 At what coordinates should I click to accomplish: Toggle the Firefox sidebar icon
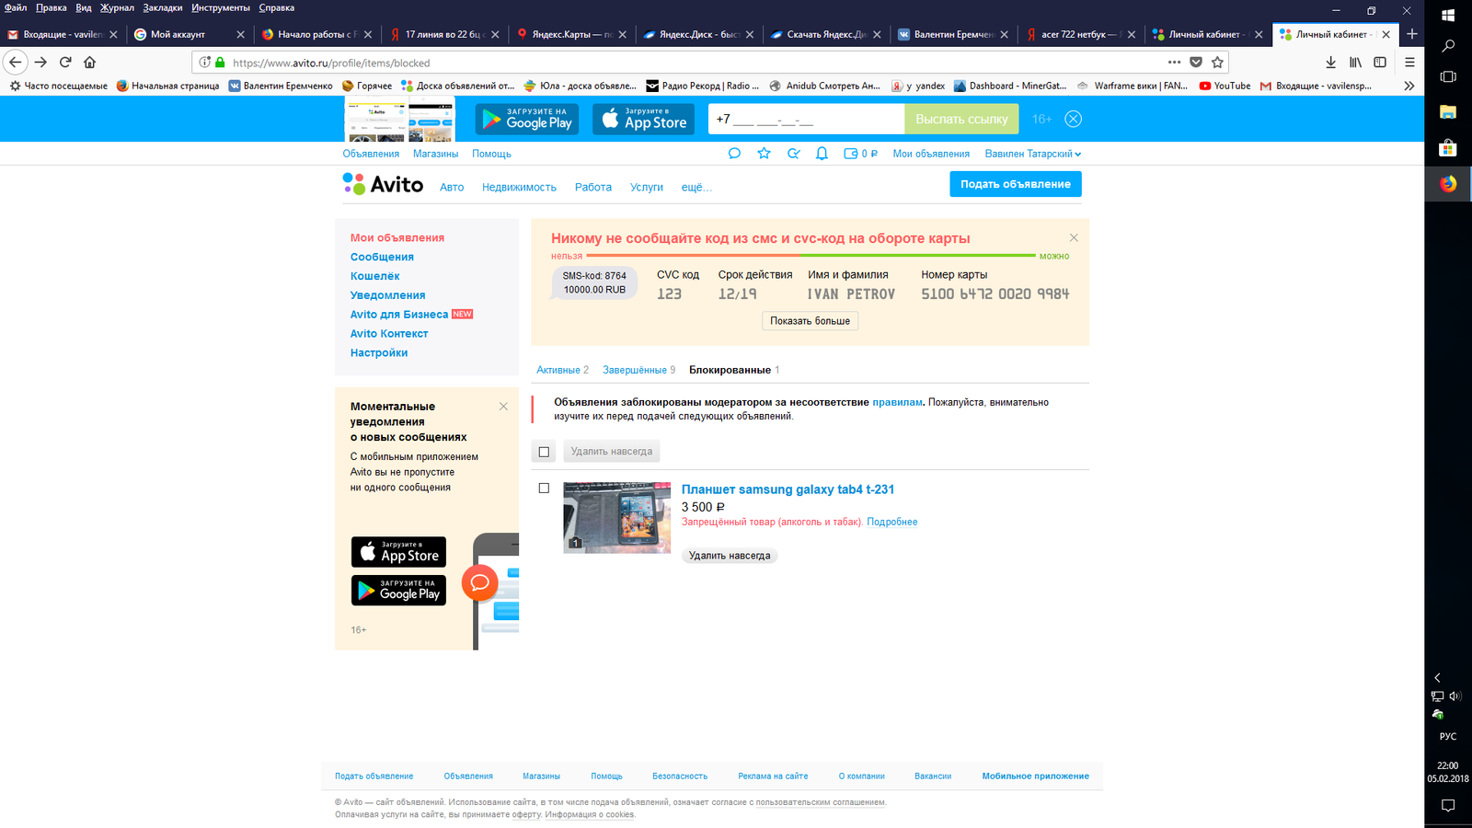click(1380, 62)
